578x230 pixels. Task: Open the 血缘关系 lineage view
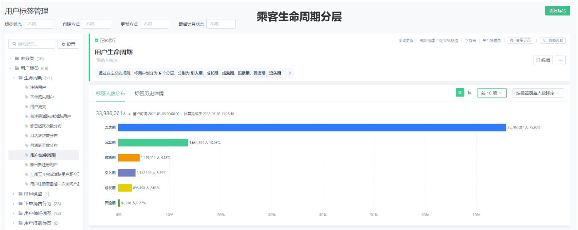click(x=553, y=40)
